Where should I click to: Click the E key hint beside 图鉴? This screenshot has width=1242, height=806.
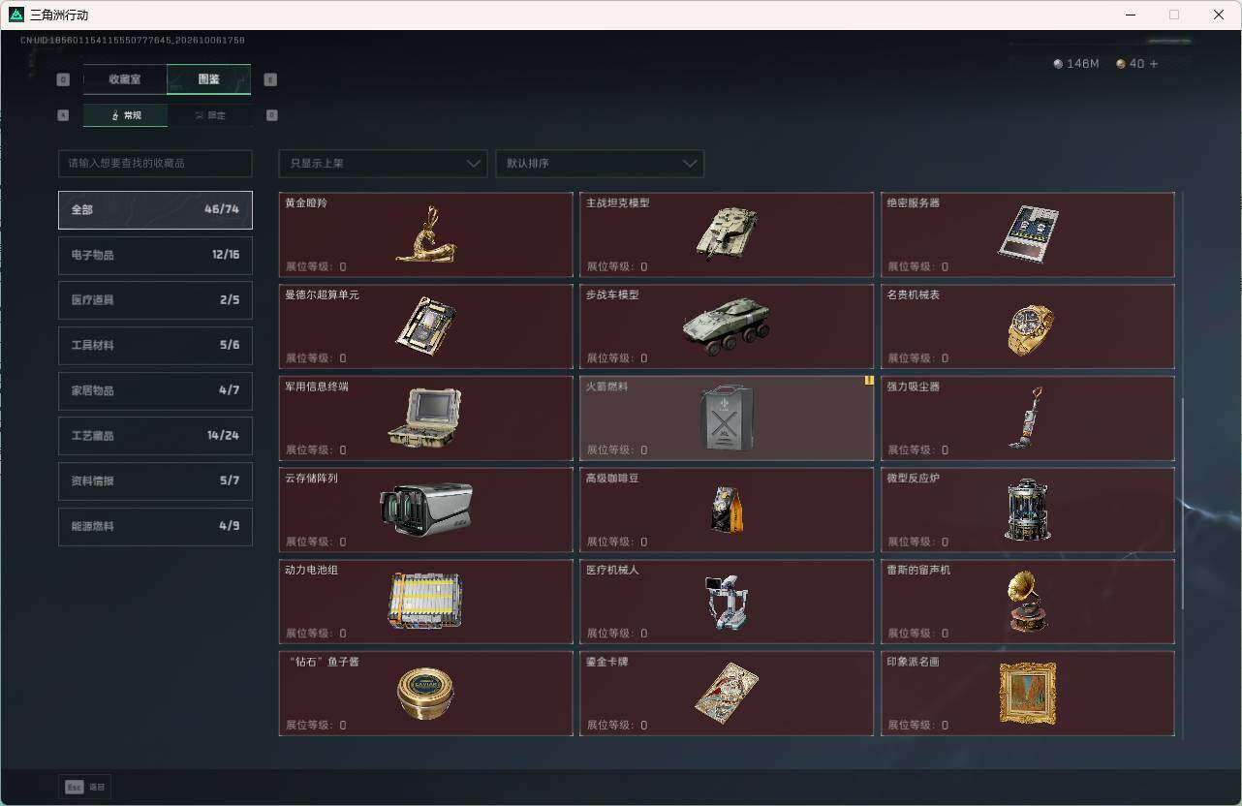click(270, 79)
